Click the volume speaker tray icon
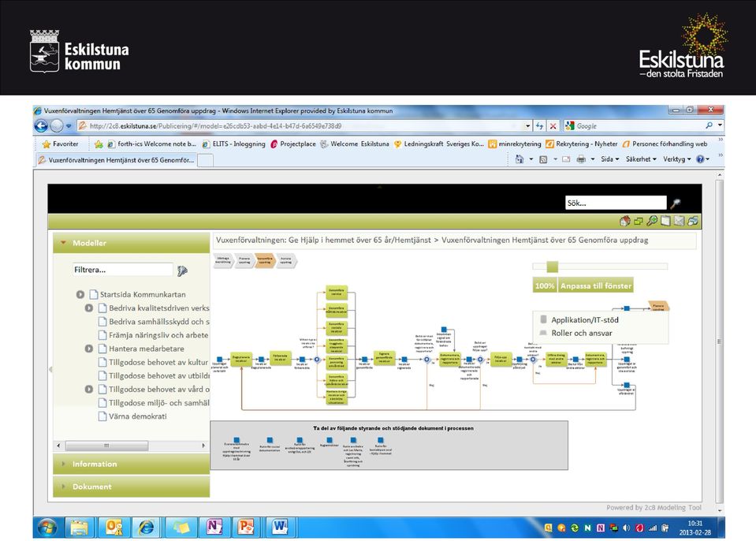The width and height of the screenshot is (756, 541). [626, 528]
